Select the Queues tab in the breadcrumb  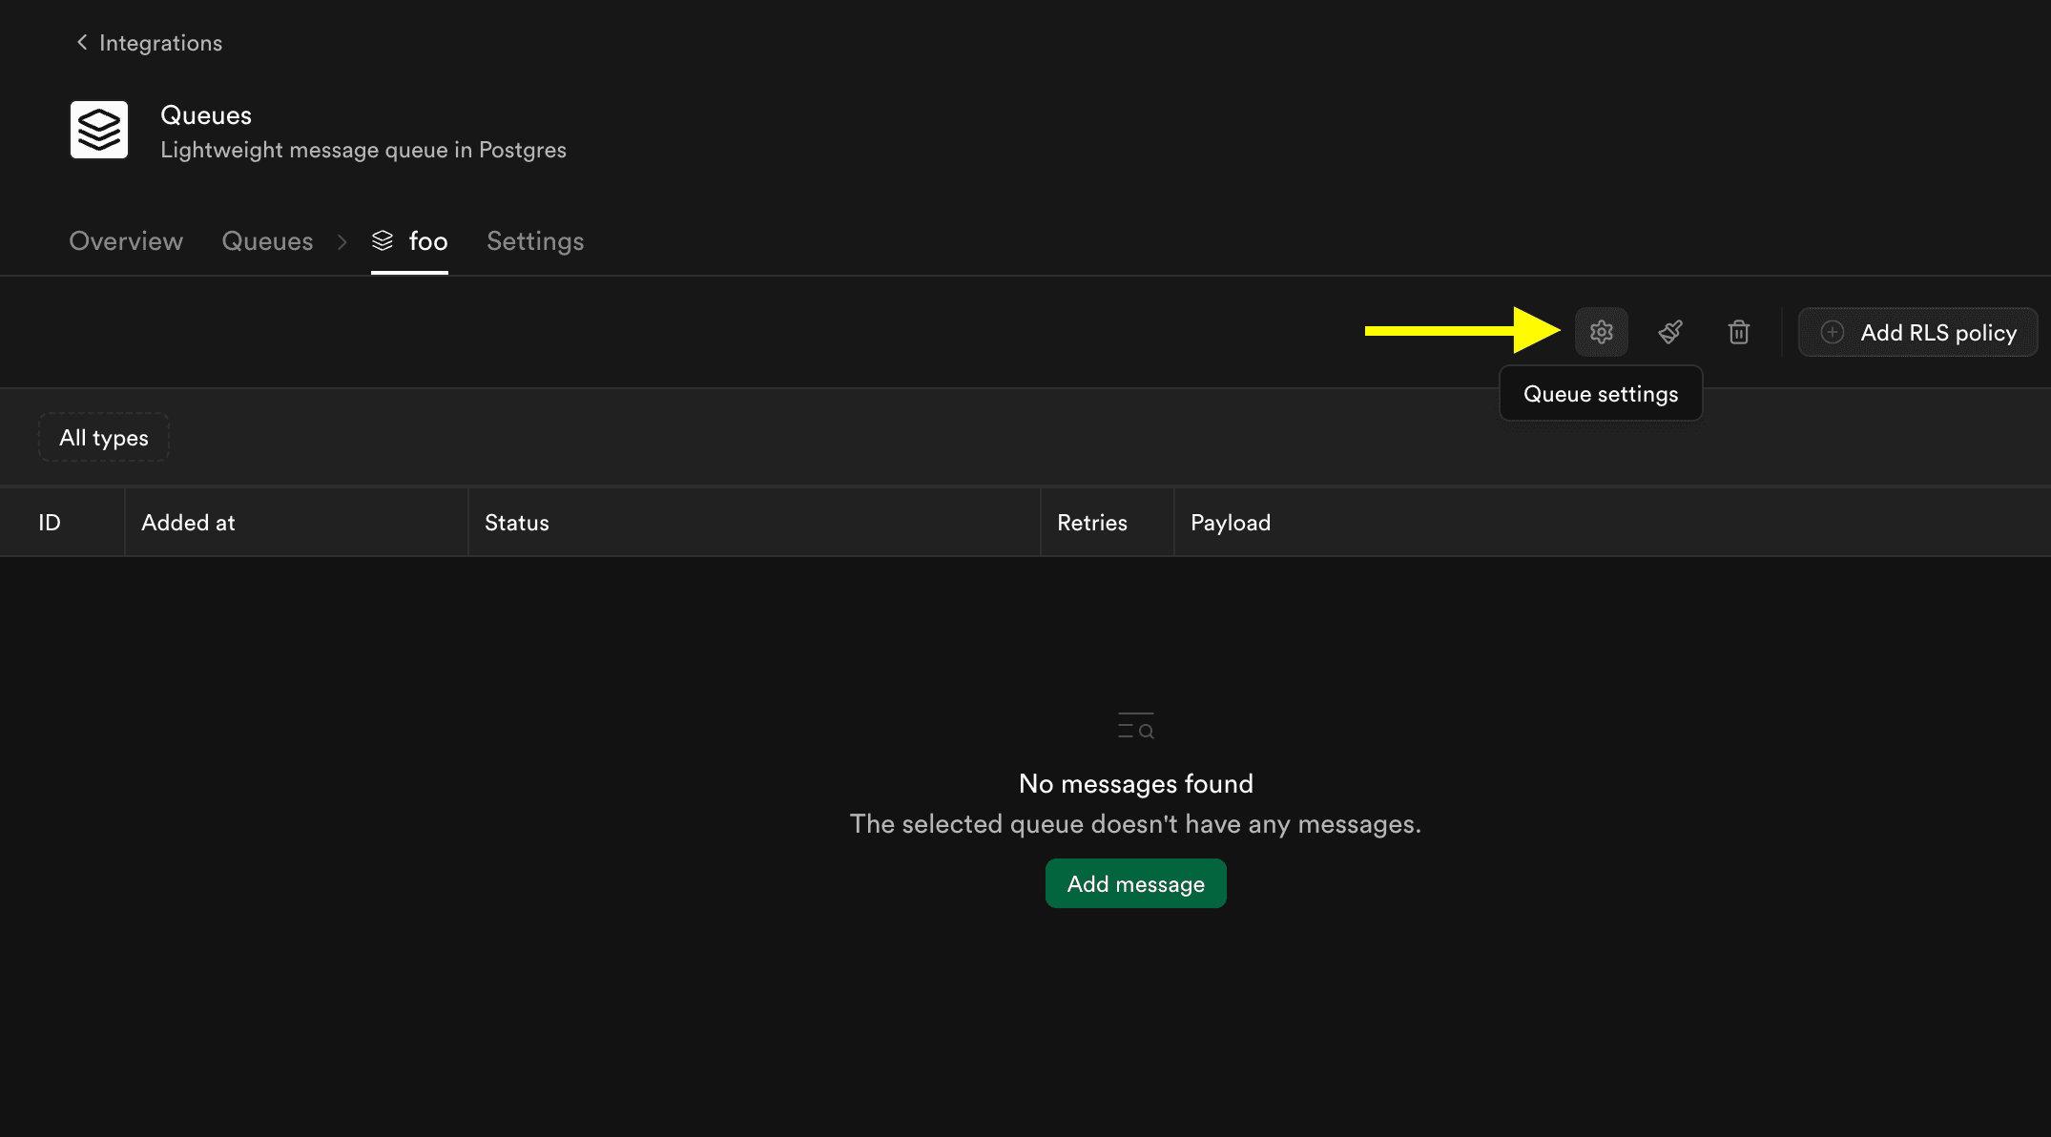pyautogui.click(x=267, y=241)
